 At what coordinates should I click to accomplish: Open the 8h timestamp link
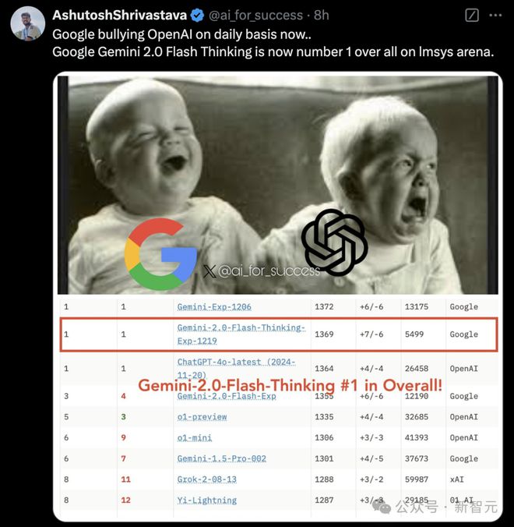(322, 15)
